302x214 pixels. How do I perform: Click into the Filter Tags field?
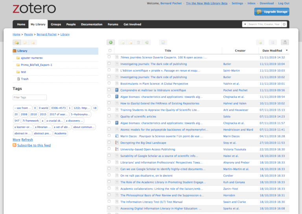tap(29, 97)
